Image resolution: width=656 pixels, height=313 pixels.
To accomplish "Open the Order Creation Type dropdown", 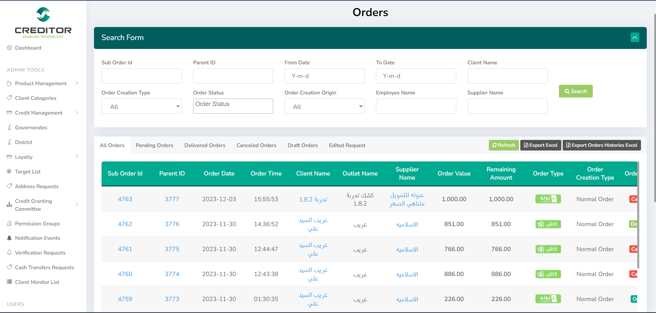I will 142,106.
